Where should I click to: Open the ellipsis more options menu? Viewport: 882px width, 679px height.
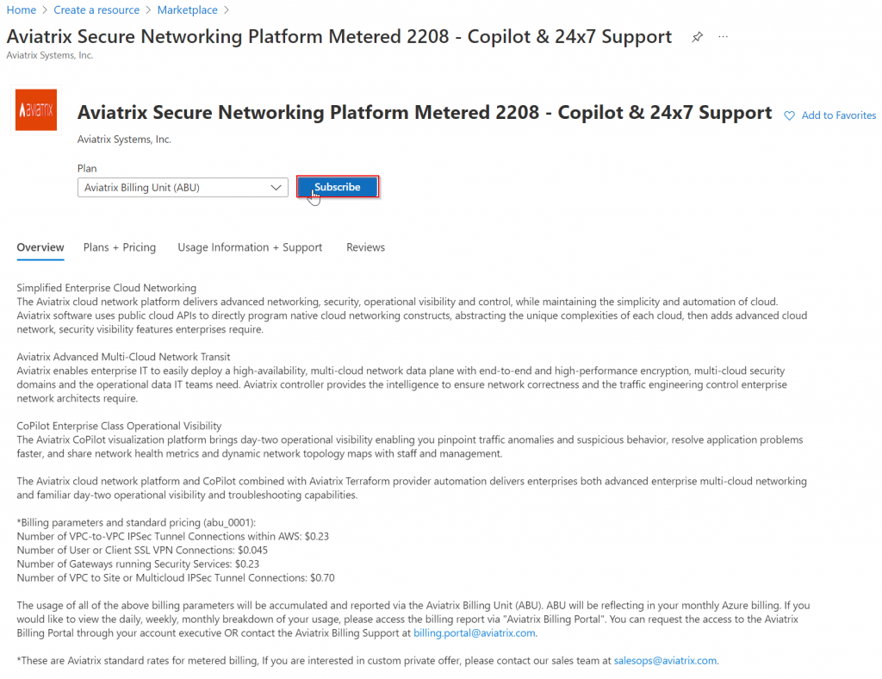(x=724, y=36)
